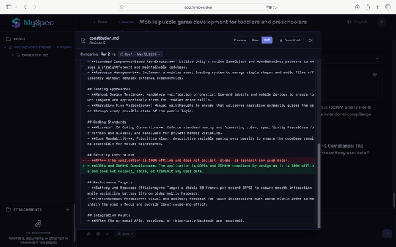396x247 pixels.
Task: Download the constitution.md file
Action: (x=290, y=40)
